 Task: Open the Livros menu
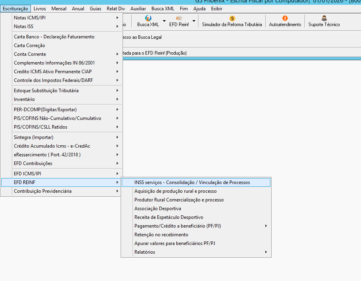(x=40, y=9)
